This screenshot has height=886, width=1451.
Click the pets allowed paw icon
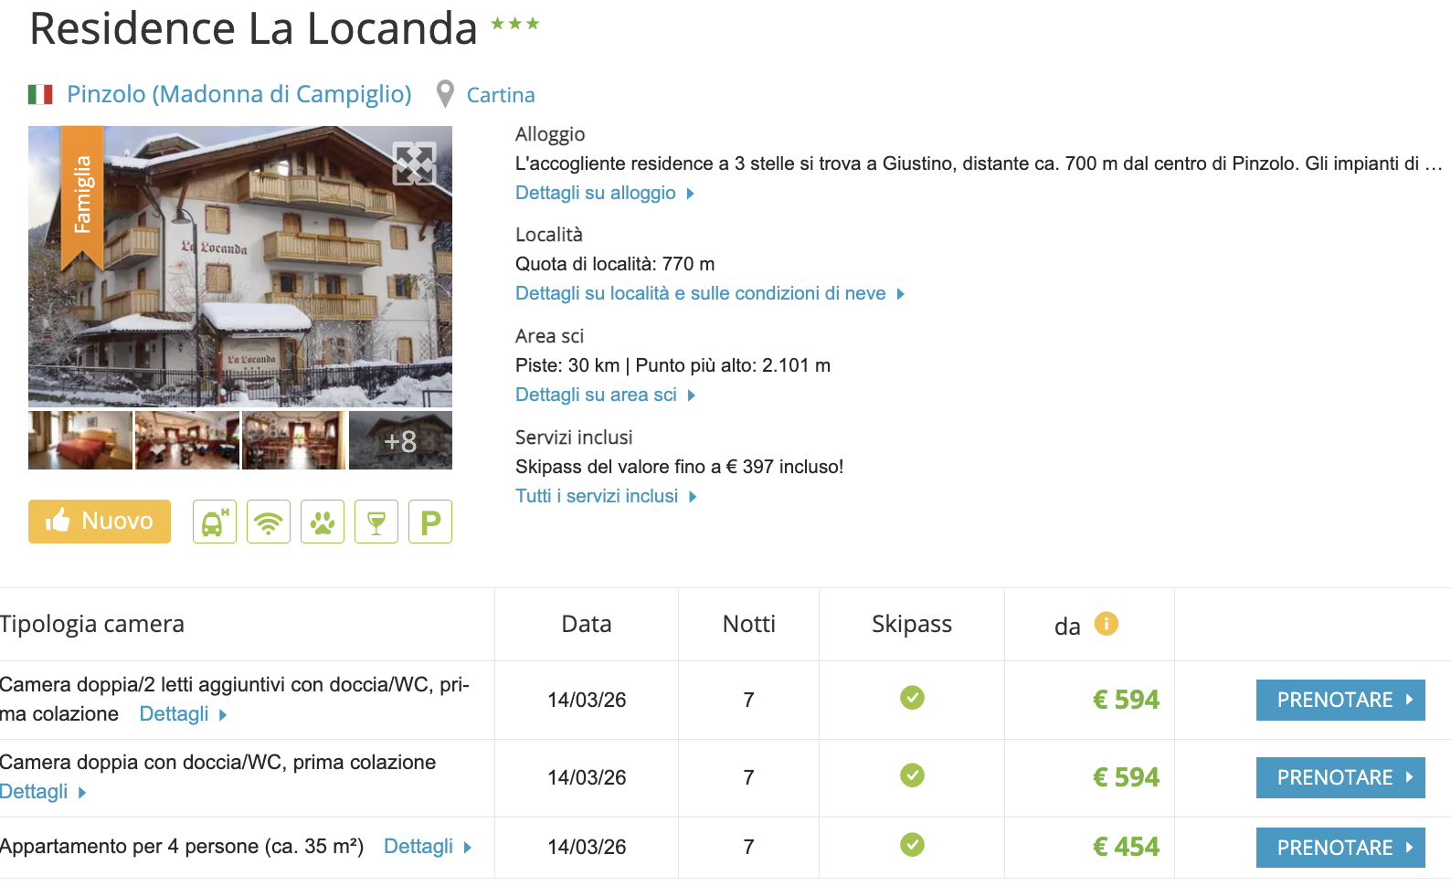pos(323,522)
